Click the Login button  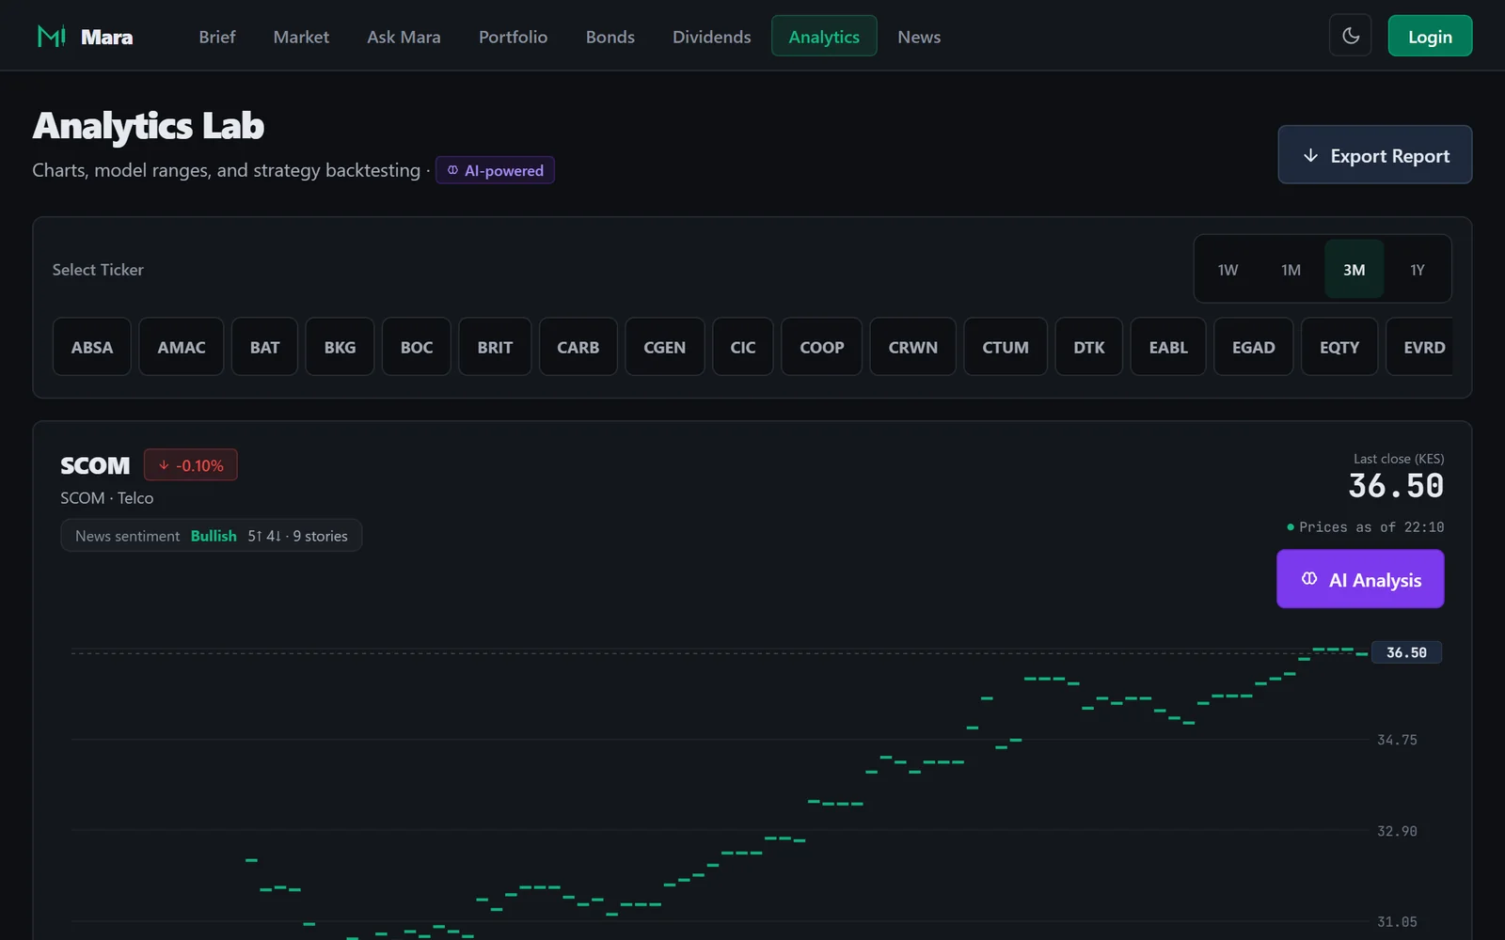click(1430, 36)
